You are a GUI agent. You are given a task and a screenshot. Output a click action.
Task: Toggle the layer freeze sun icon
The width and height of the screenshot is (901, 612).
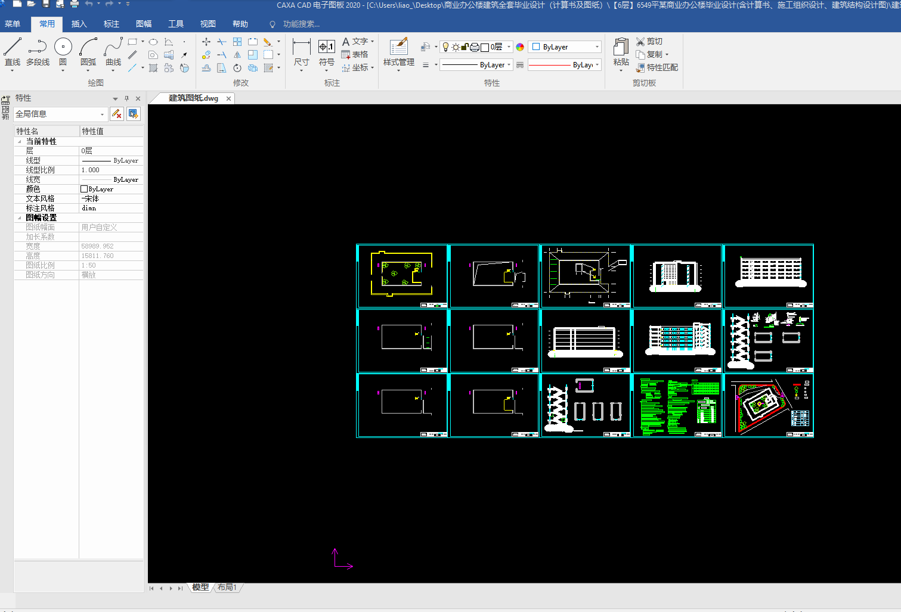(x=456, y=47)
